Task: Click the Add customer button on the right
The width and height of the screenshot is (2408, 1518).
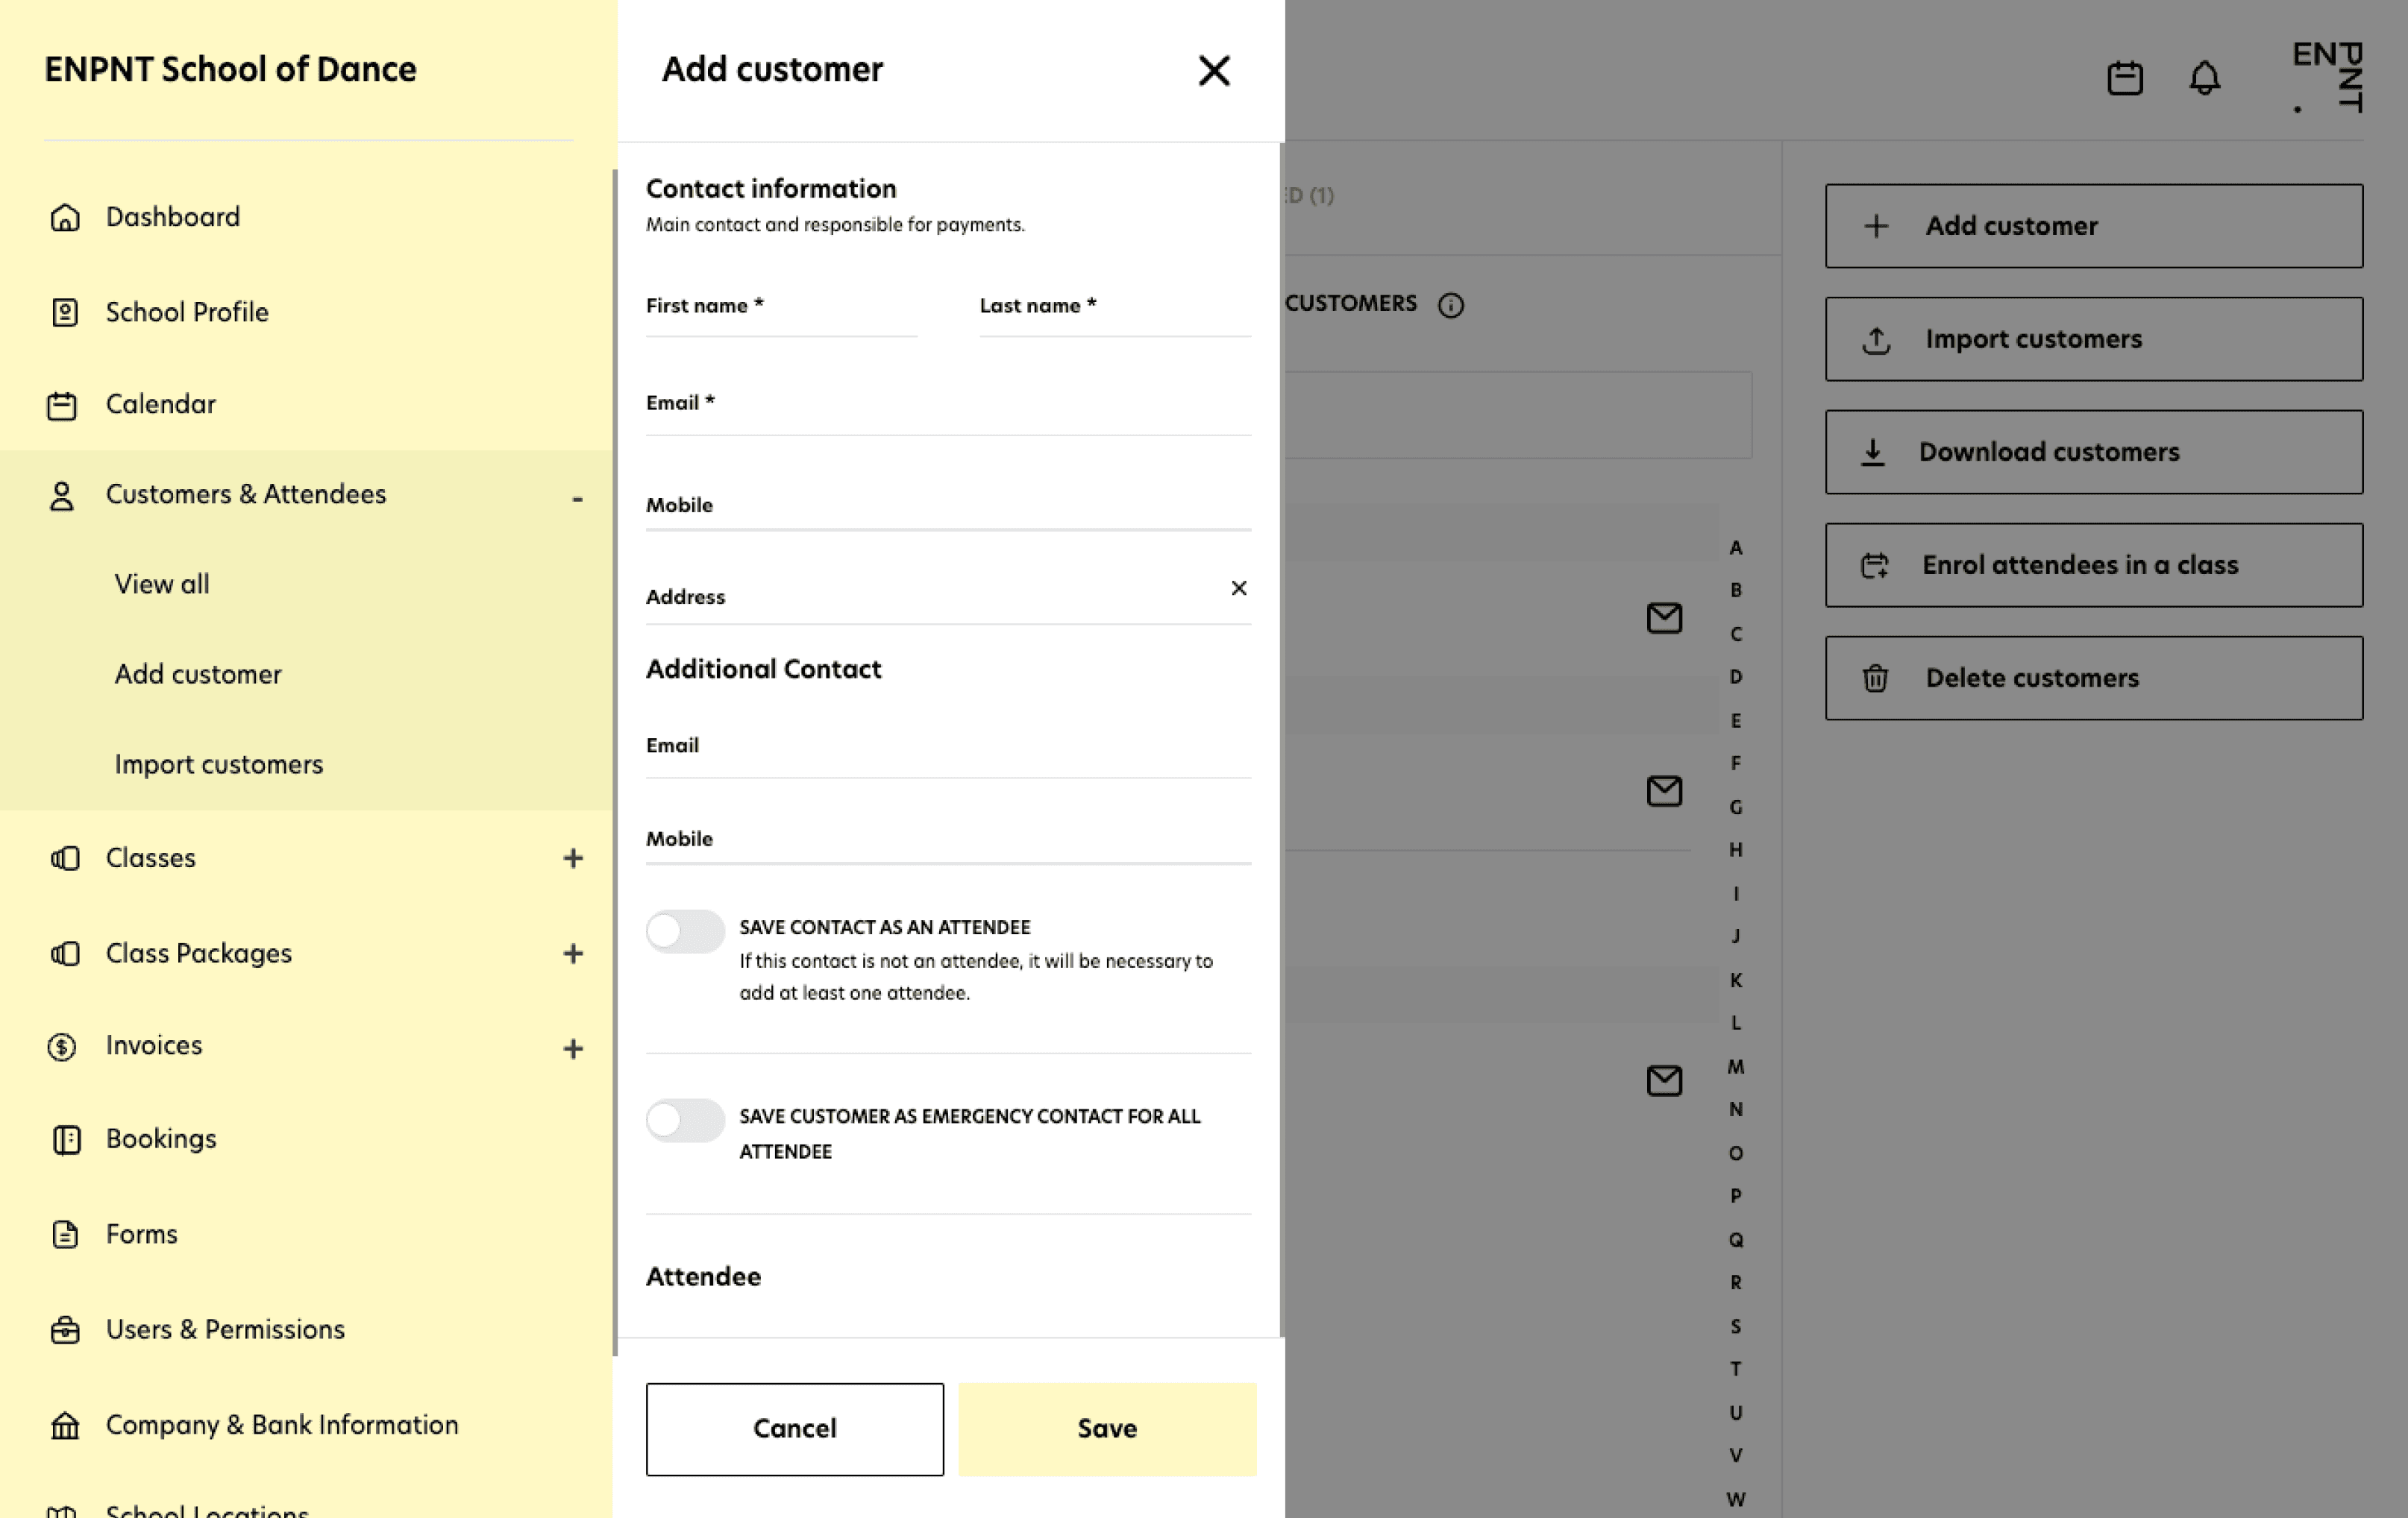Action: [x=2094, y=226]
